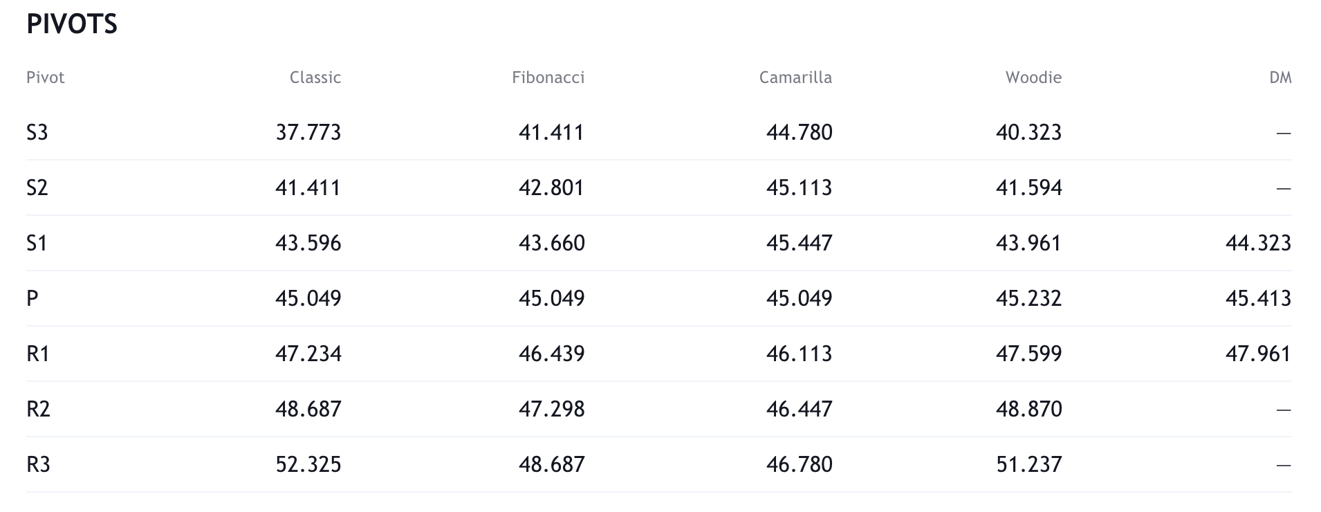This screenshot has height=512, width=1321.
Task: Click the R3 row label
Action: [x=38, y=464]
